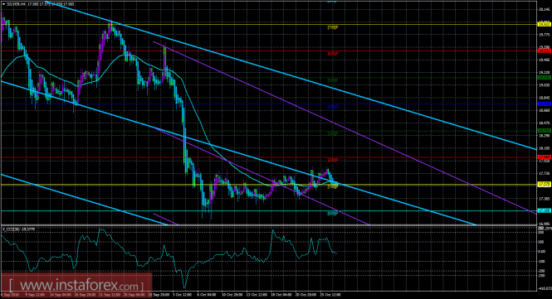Click the cyan level price tag at bottom
Screen dimensions: 552x299
point(544,211)
